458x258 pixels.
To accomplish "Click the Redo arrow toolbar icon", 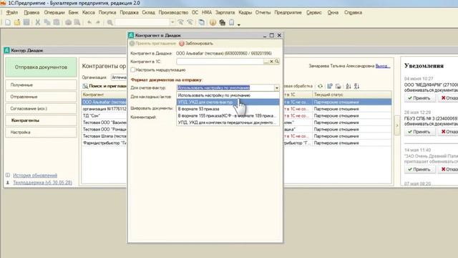I will point(98,22).
